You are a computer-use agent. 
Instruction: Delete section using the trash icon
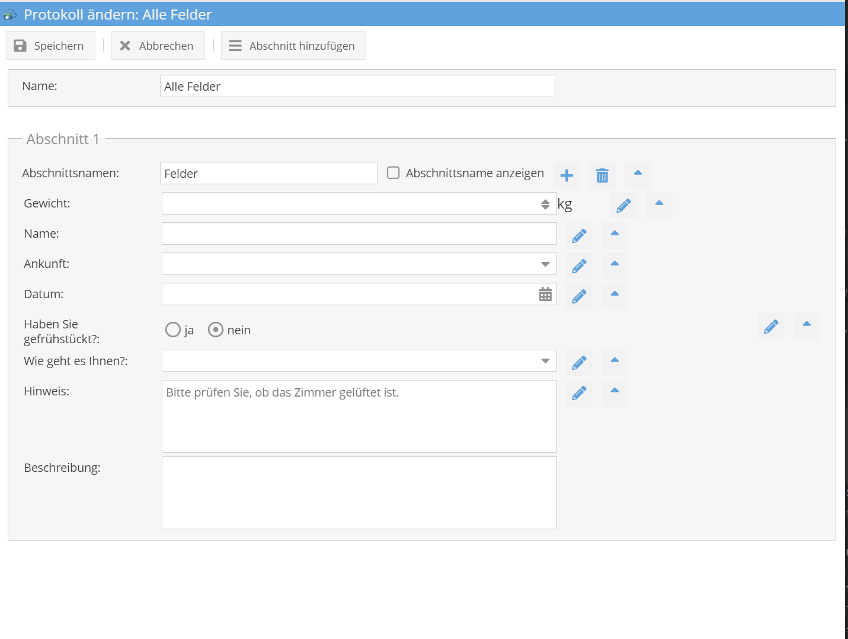click(x=602, y=175)
